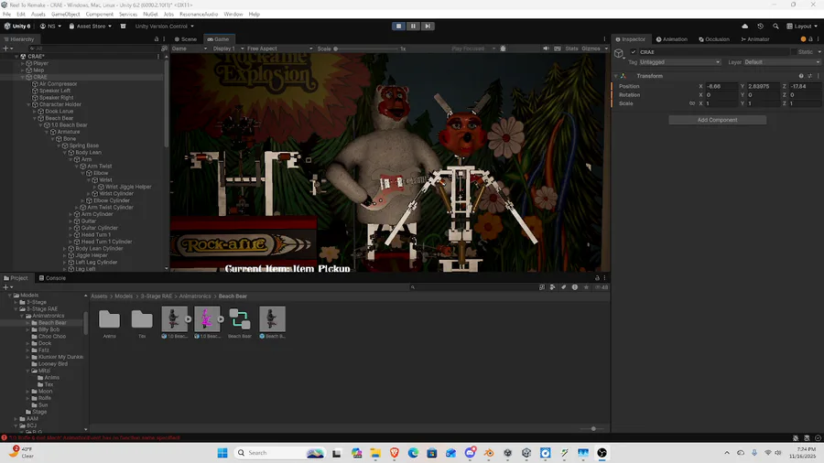Adjust the Game view Scale slider
The height and width of the screenshot is (463, 824).
(367, 48)
